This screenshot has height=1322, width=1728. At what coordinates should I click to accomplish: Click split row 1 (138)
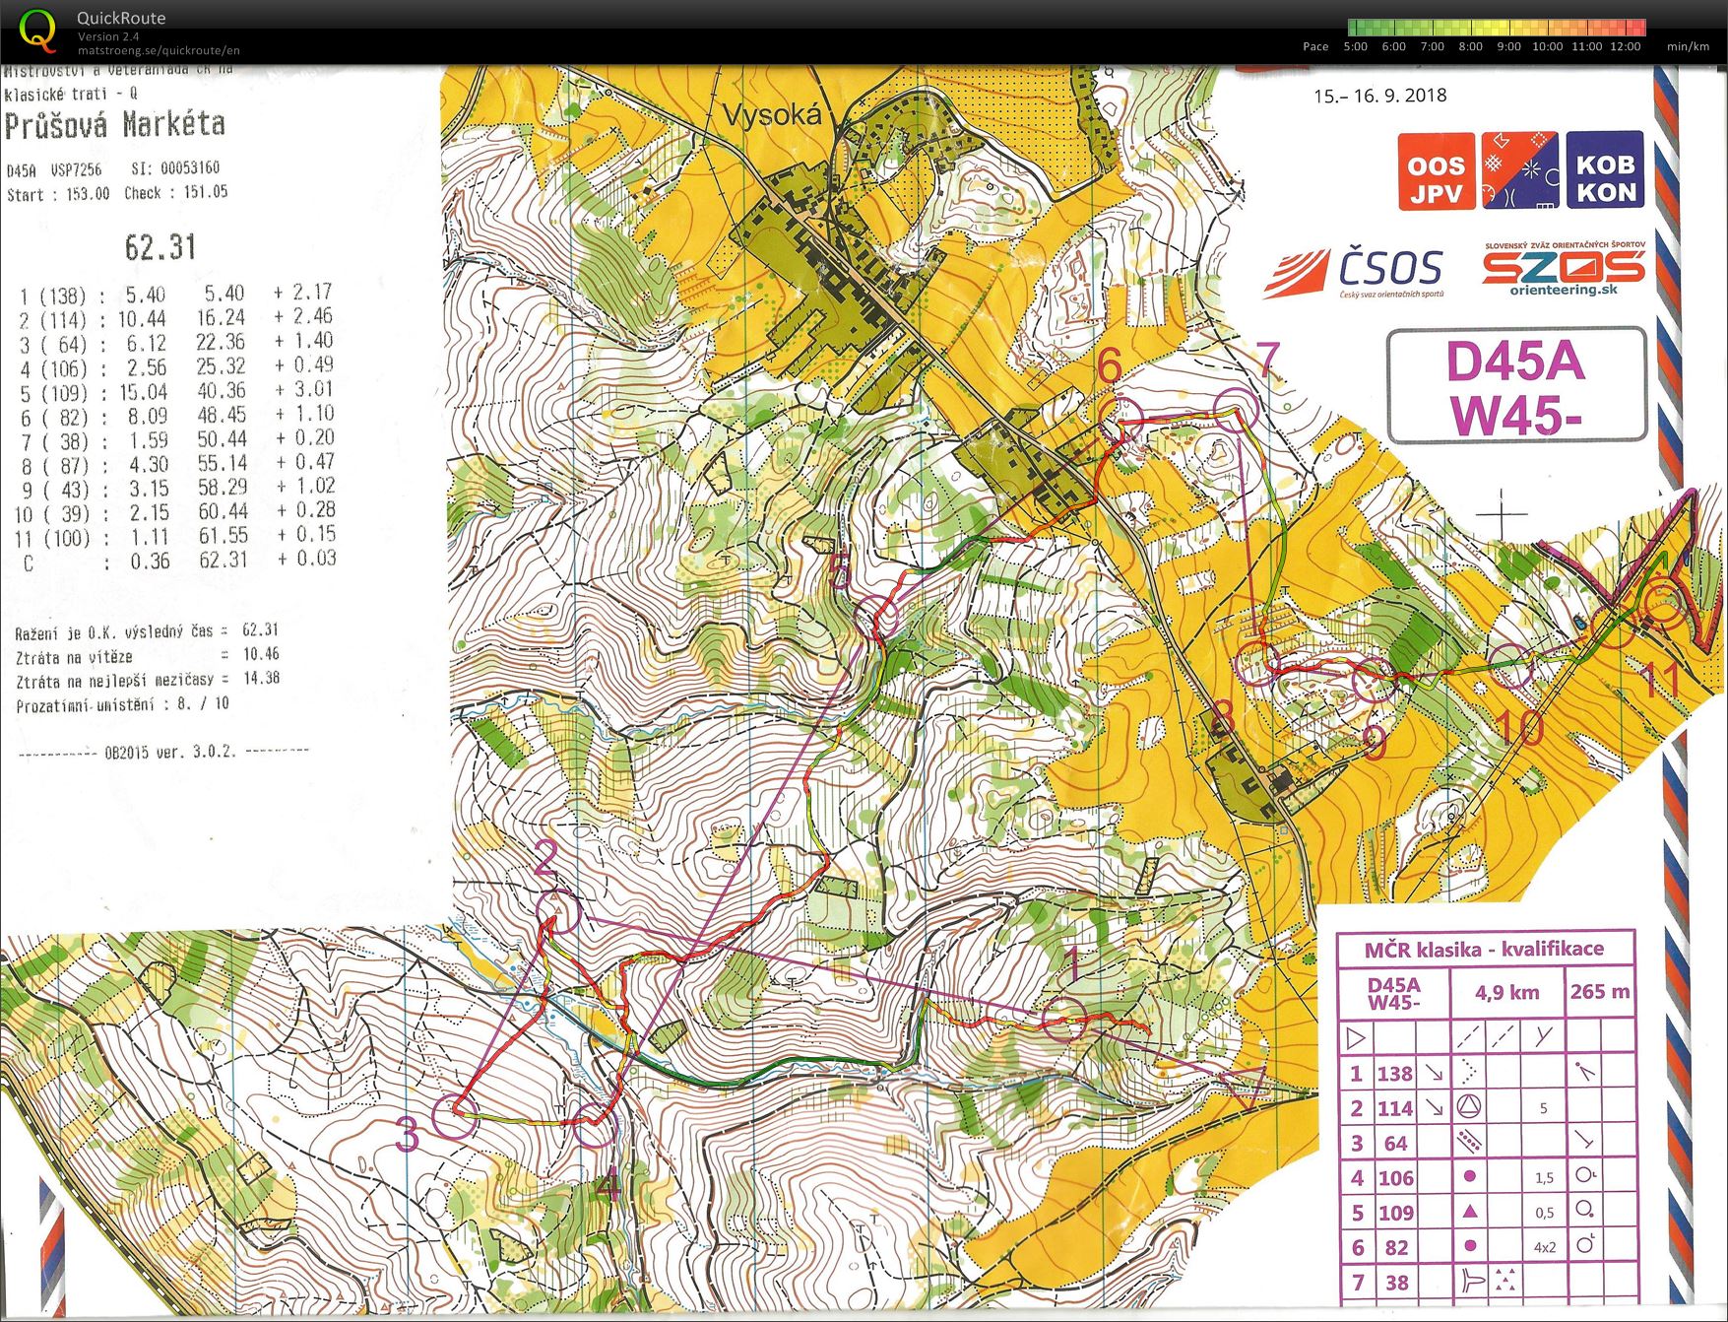tap(177, 295)
